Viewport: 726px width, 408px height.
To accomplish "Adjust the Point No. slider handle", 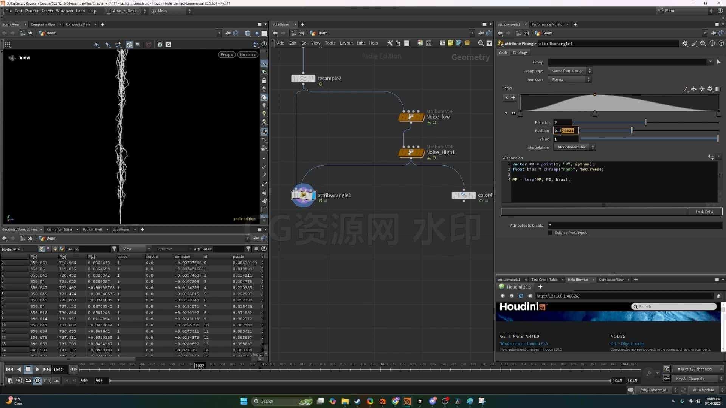I will pos(645,122).
